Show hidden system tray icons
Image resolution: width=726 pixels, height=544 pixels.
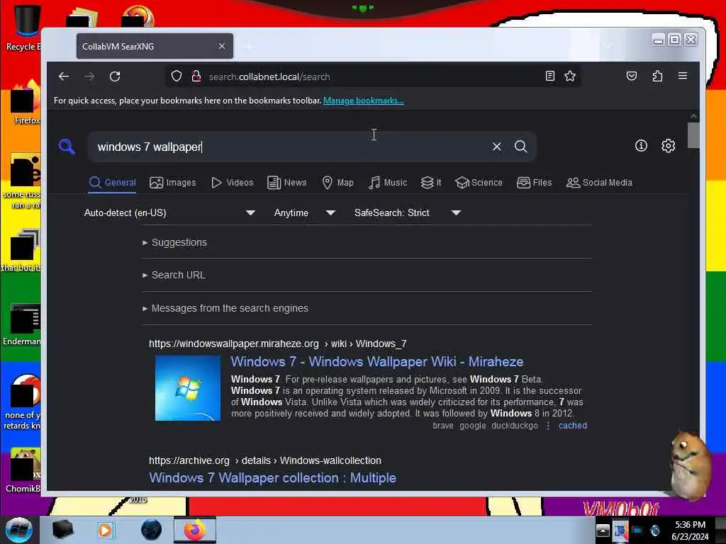[x=603, y=530]
